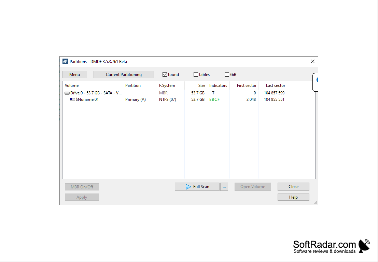The image size is (378, 262).
Task: Click the resize grip at window corner
Action: [316, 203]
